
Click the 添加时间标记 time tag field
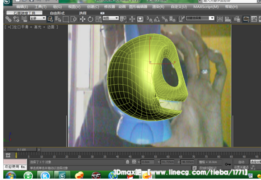pos(209,168)
